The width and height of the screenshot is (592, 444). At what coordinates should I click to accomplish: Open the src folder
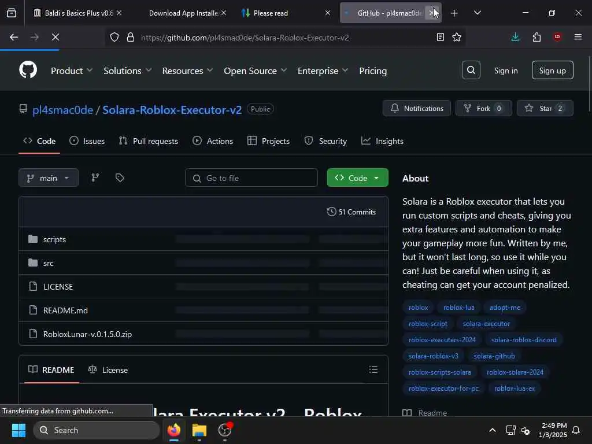[x=49, y=263]
